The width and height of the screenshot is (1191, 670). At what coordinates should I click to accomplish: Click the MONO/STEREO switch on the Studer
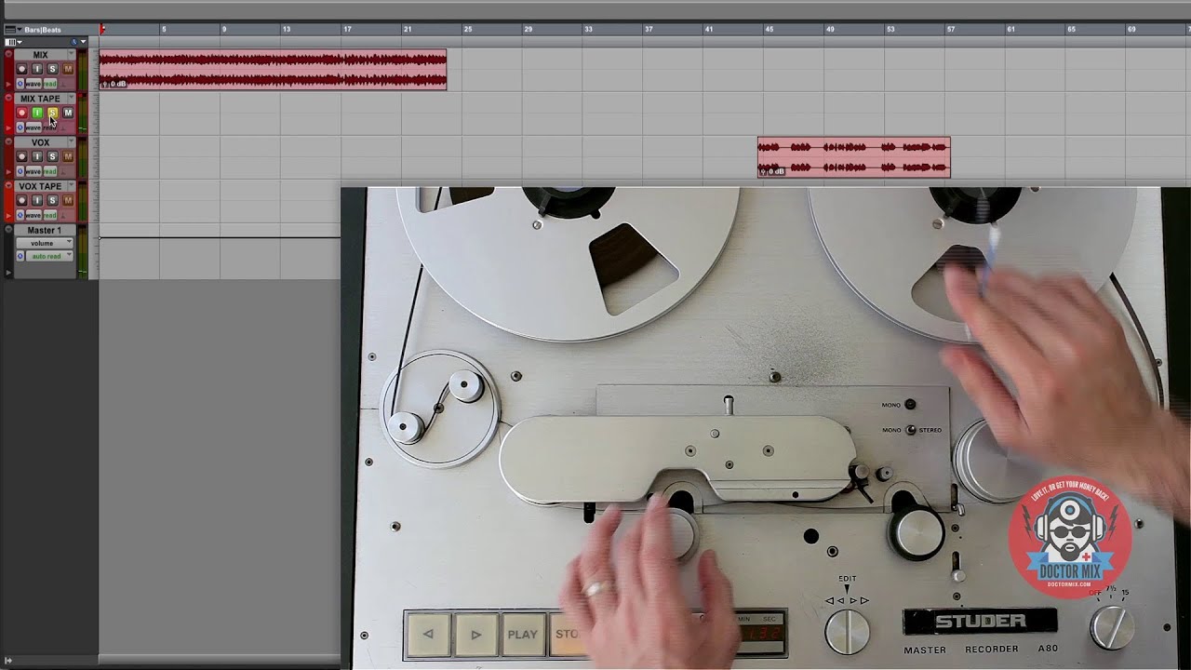pos(911,430)
